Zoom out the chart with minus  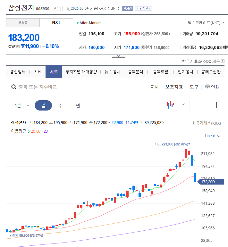click(x=201, y=105)
